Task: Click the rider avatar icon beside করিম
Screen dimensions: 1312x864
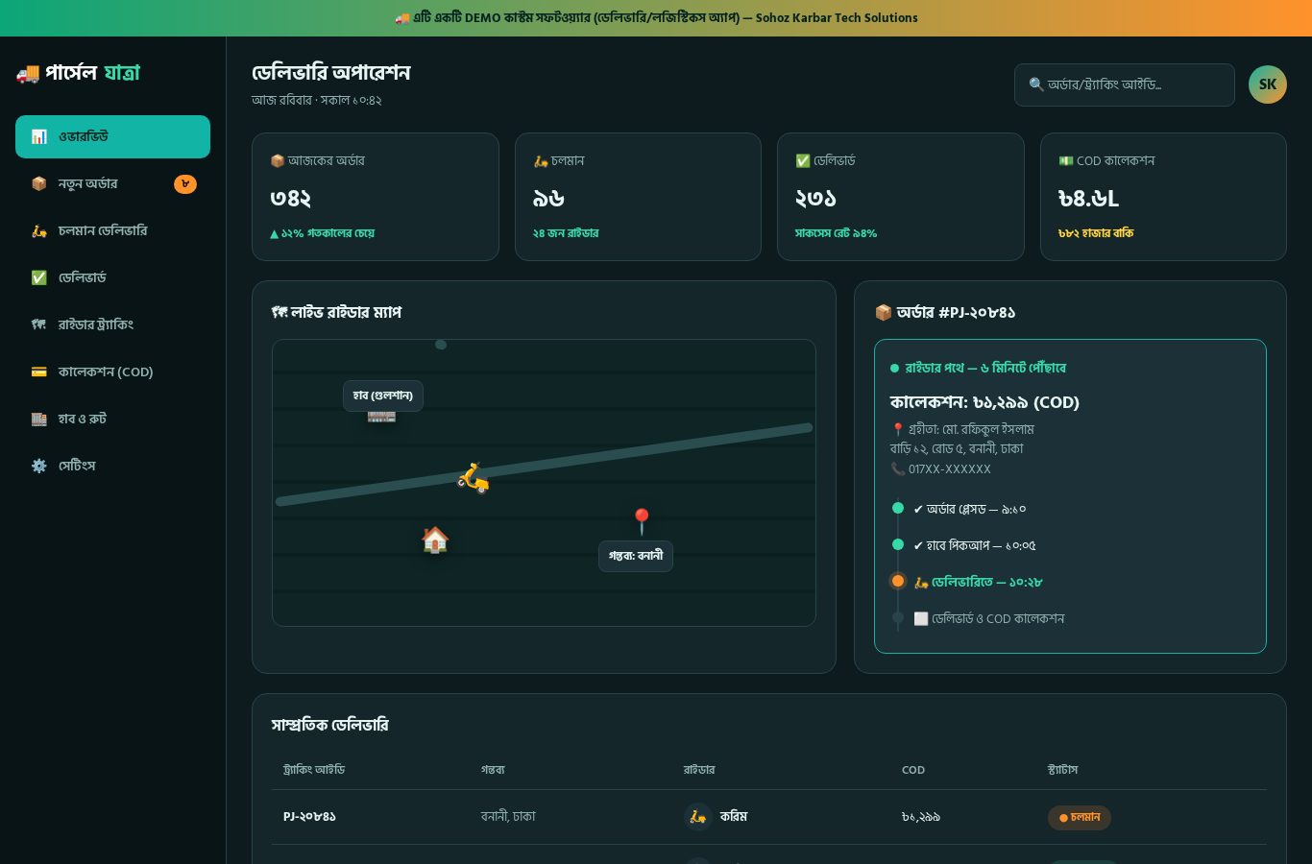Action: click(x=698, y=817)
